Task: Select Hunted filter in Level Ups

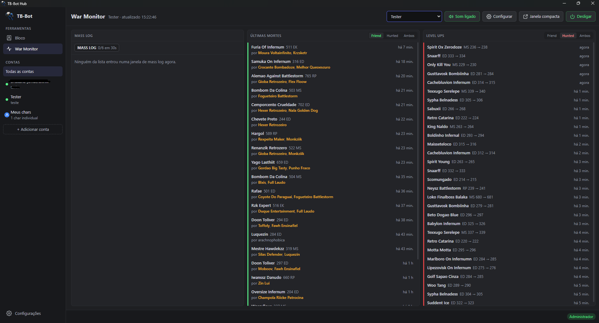Action: 568,36
